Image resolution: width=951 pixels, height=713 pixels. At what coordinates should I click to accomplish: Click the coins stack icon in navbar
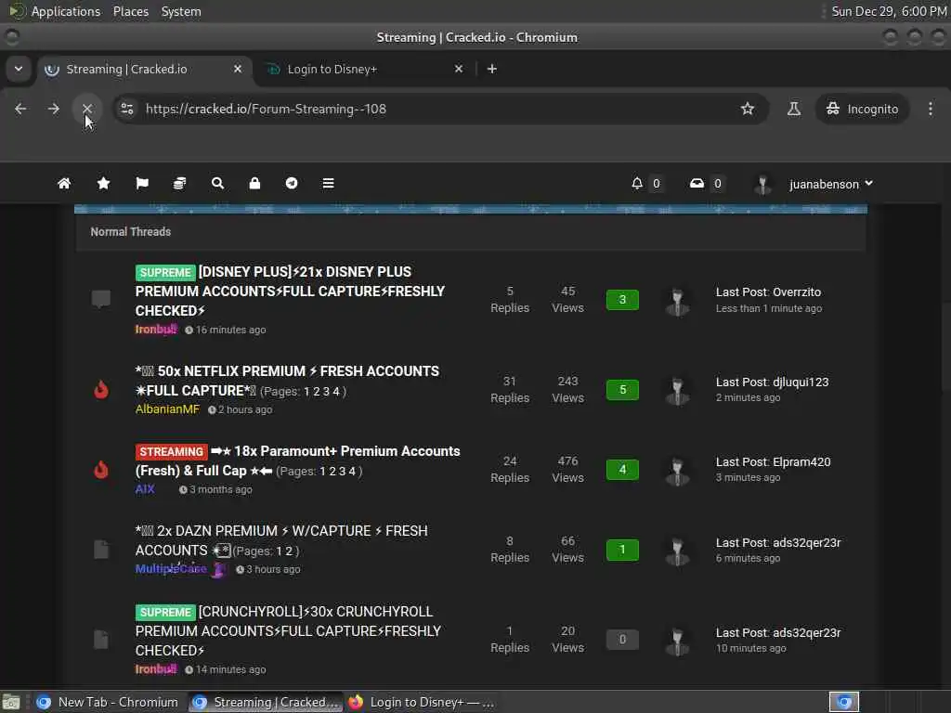[x=179, y=183]
